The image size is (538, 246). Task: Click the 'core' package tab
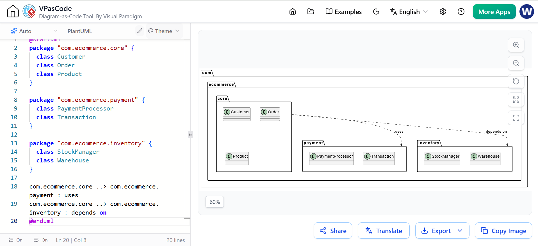pyautogui.click(x=222, y=99)
